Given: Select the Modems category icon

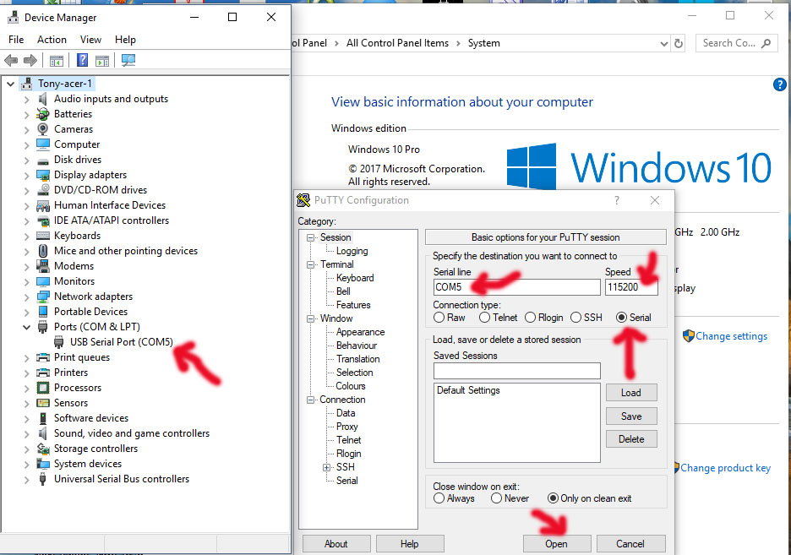Looking at the screenshot, I should click(x=43, y=265).
